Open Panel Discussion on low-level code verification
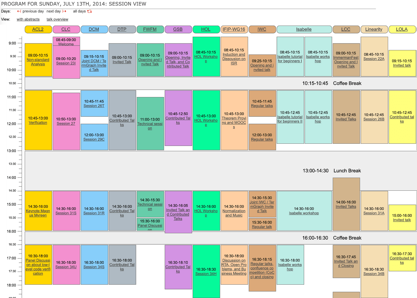This screenshot has height=298, width=417. (38, 267)
